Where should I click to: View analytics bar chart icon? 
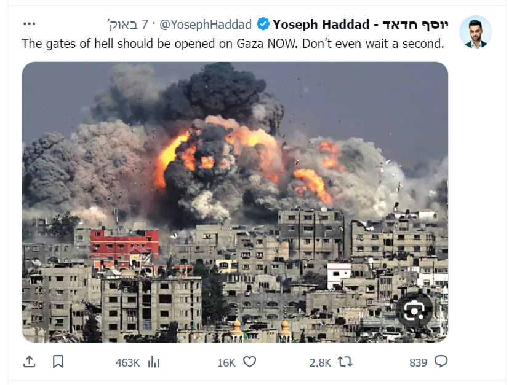[153, 362]
